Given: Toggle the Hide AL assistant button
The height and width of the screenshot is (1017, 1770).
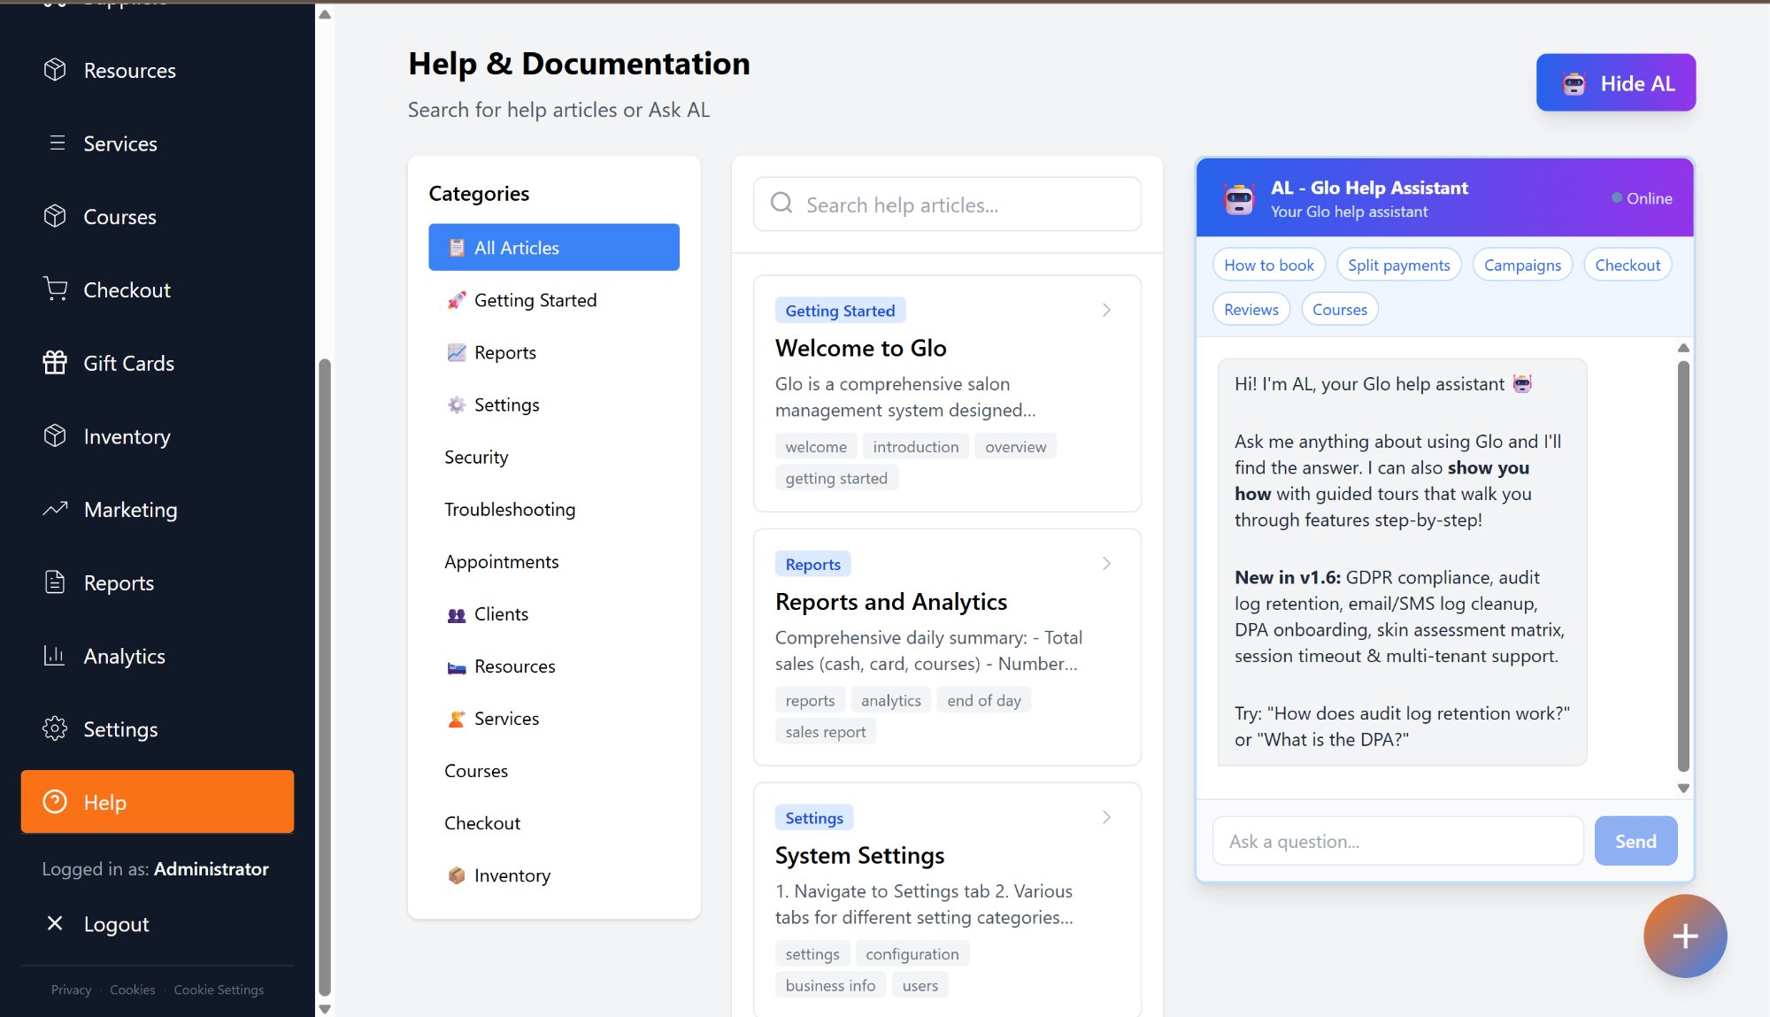Looking at the screenshot, I should click(1615, 82).
